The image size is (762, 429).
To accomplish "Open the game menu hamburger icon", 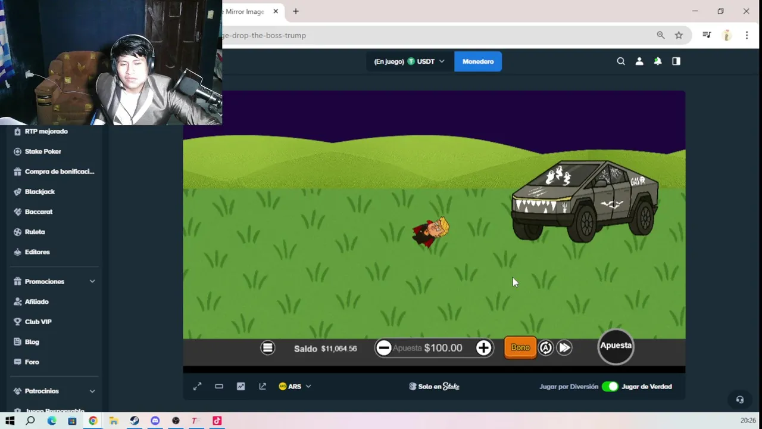I will pyautogui.click(x=268, y=348).
